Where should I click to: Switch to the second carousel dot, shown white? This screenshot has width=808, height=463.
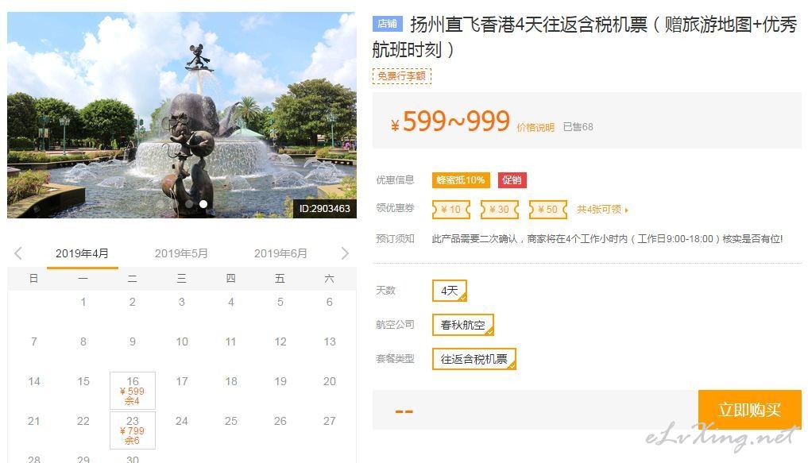[203, 204]
